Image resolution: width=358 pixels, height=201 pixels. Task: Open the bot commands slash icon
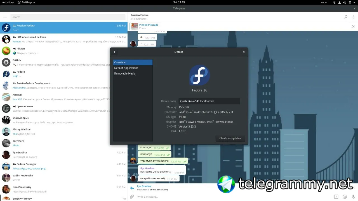[336, 197]
